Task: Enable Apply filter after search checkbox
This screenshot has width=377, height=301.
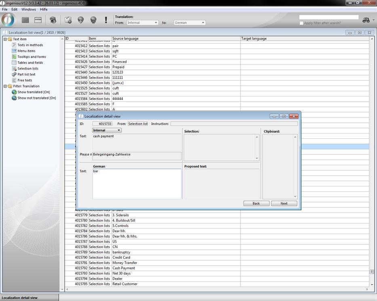Action: 301,23
